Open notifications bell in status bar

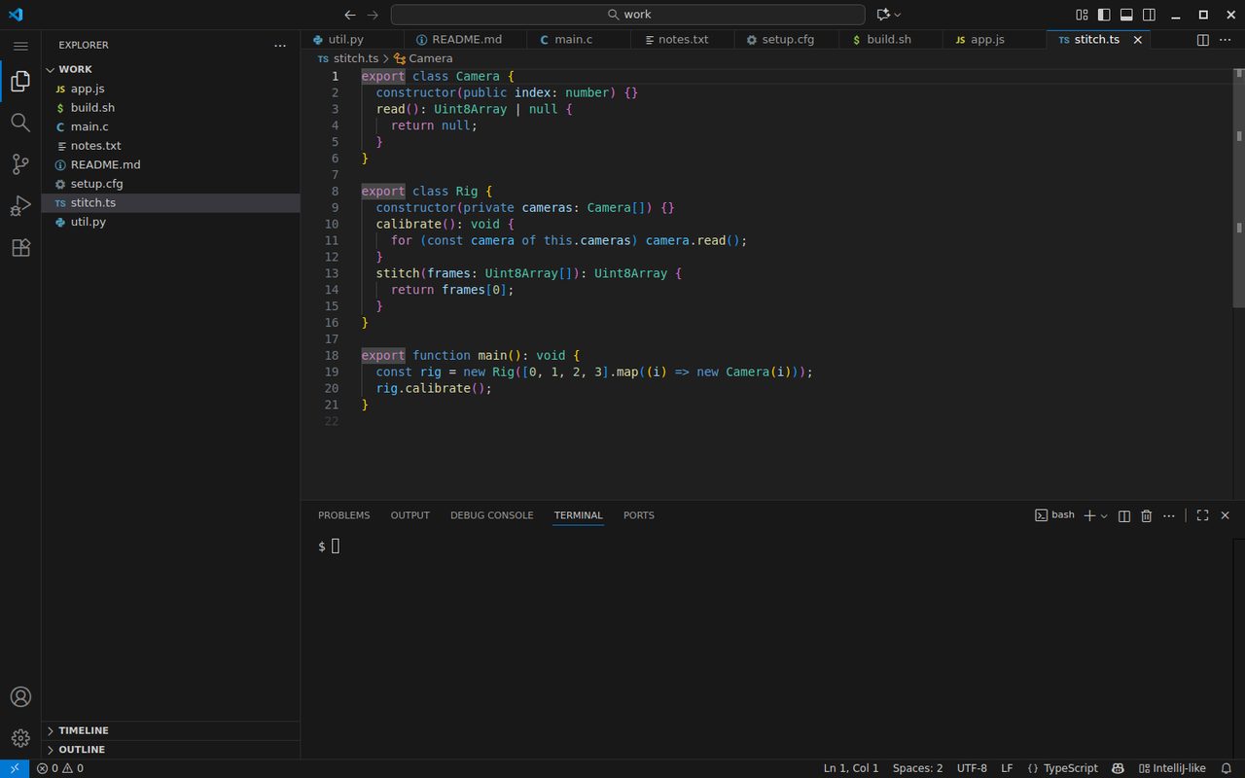tap(1227, 768)
